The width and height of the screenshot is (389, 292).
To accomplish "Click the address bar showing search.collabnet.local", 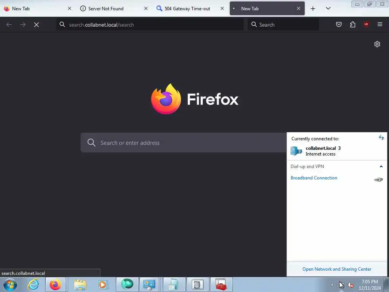I will click(x=150, y=25).
